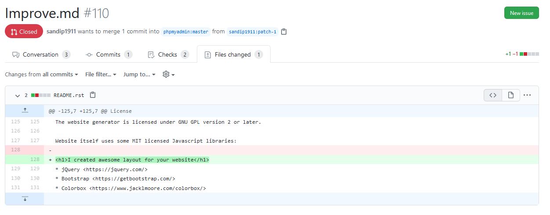The height and width of the screenshot is (215, 550).
Task: Create a New issue
Action: [x=521, y=13]
